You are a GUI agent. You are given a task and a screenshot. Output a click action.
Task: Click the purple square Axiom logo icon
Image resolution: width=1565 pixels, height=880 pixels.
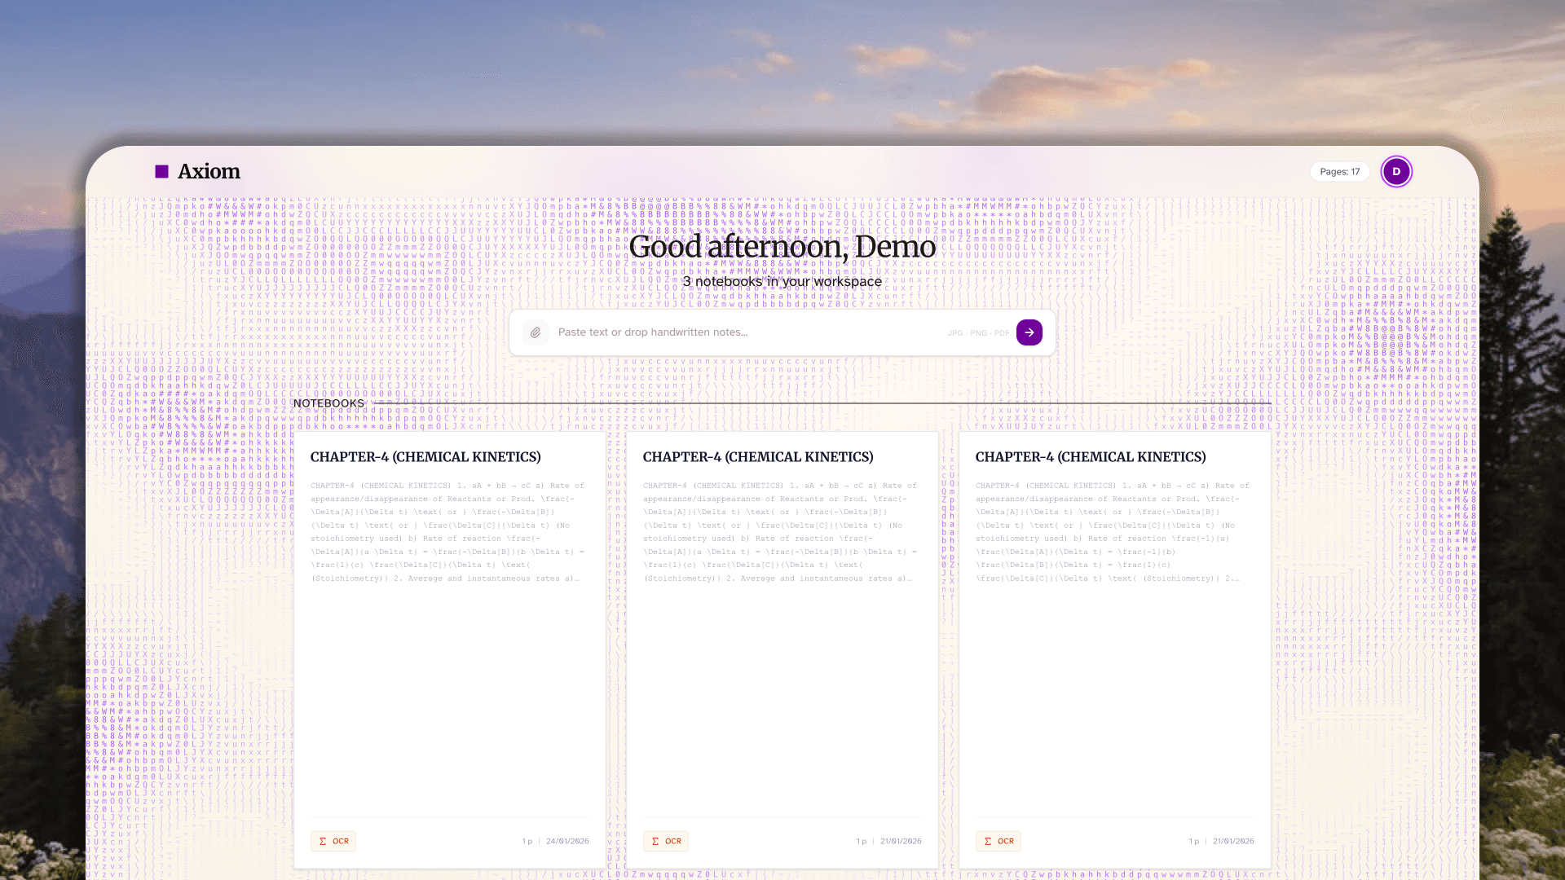(x=162, y=171)
